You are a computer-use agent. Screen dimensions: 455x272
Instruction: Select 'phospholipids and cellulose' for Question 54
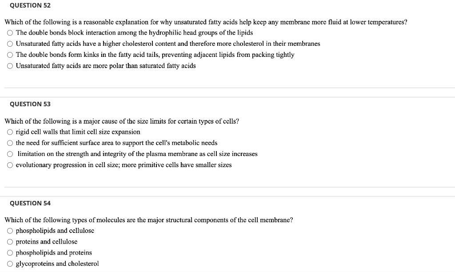9,230
